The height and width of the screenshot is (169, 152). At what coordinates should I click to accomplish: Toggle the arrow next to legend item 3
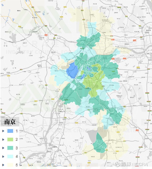[x=3, y=148]
